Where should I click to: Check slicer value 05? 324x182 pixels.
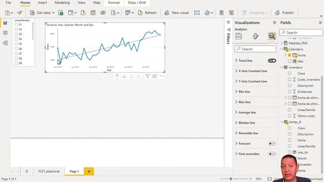coord(16,44)
